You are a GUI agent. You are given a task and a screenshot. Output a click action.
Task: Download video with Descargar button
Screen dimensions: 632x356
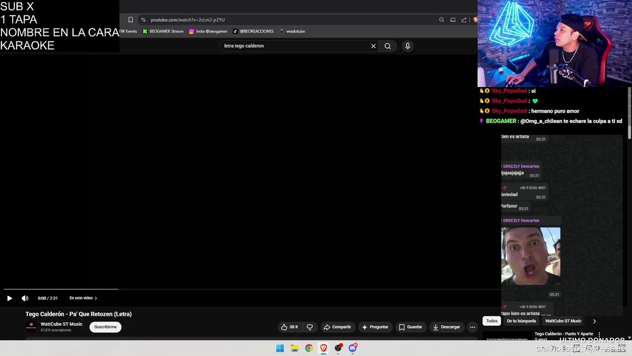pos(446,327)
